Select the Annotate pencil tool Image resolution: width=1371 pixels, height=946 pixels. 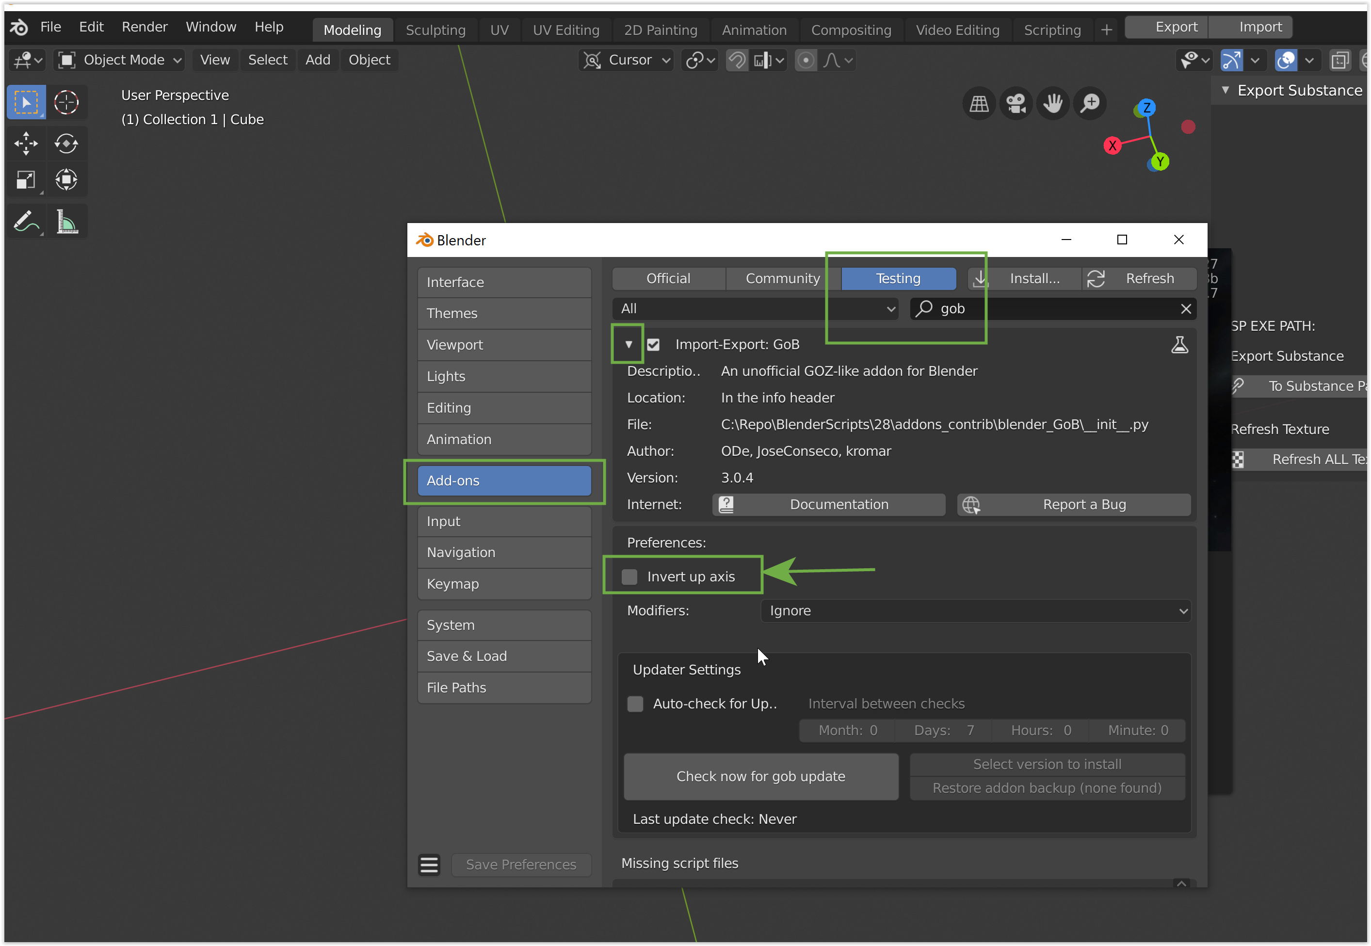pos(26,222)
